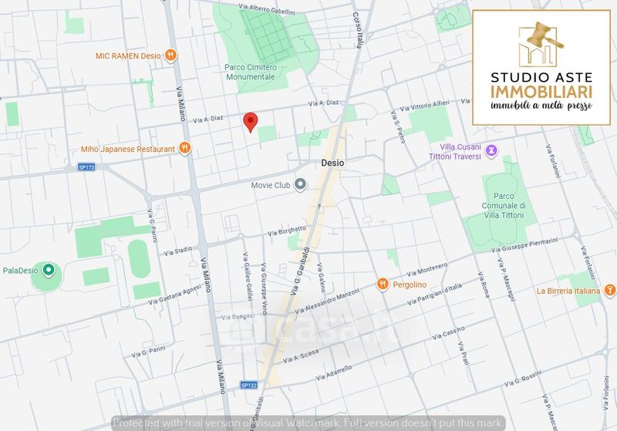Click the Parco Cimitero Monumentale label

(x=250, y=72)
